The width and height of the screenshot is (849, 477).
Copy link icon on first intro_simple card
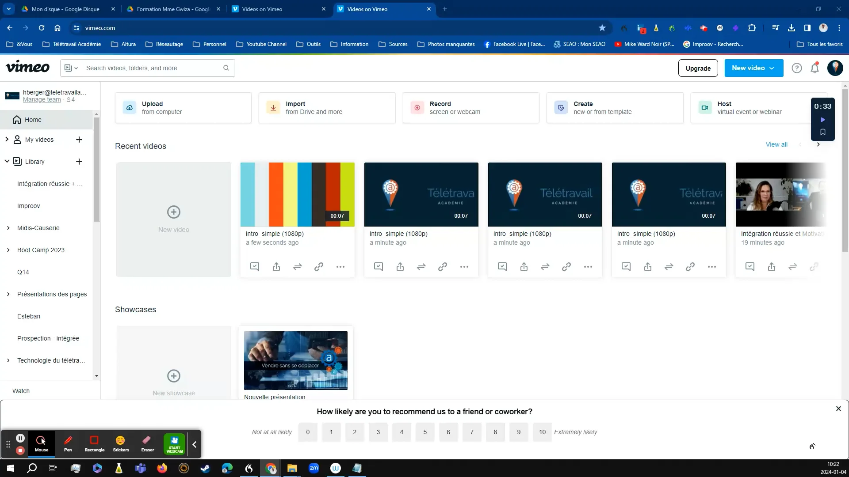tap(319, 267)
